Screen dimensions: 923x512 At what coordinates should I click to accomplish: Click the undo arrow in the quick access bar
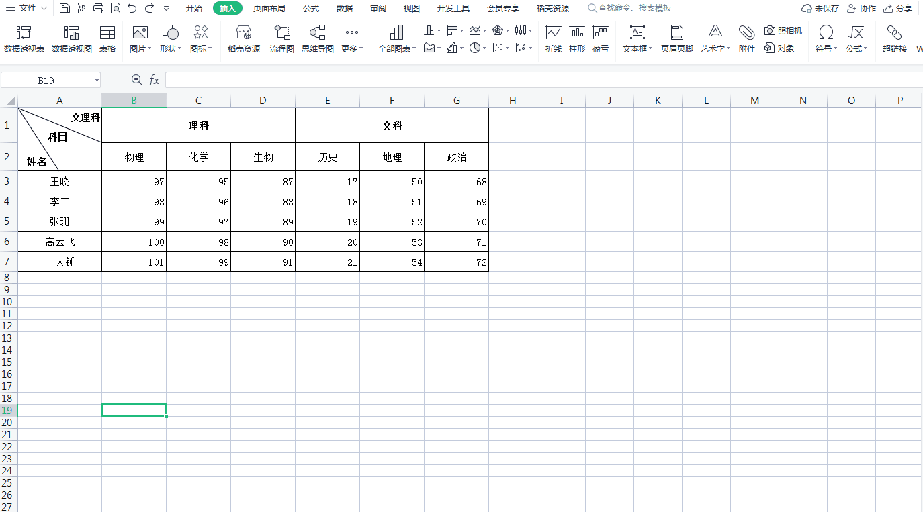point(132,9)
